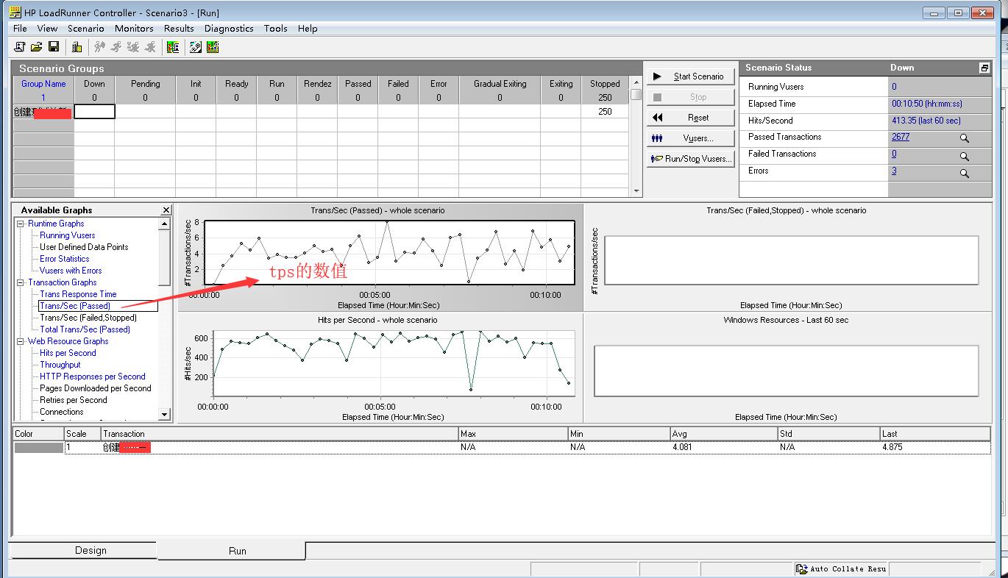Image resolution: width=1008 pixels, height=578 pixels.
Task: Open Passed Transactions count link 2677
Action: click(901, 137)
